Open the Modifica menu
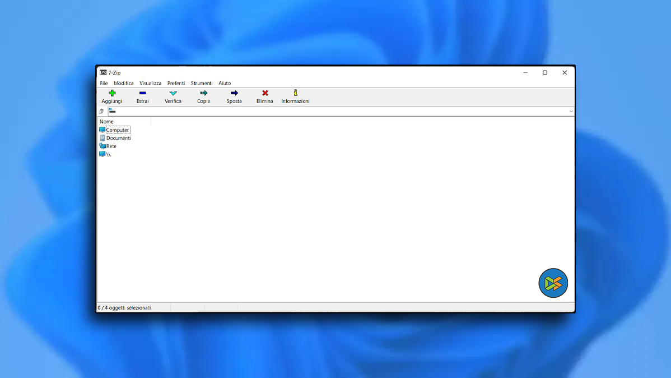The image size is (671, 378). (x=124, y=83)
